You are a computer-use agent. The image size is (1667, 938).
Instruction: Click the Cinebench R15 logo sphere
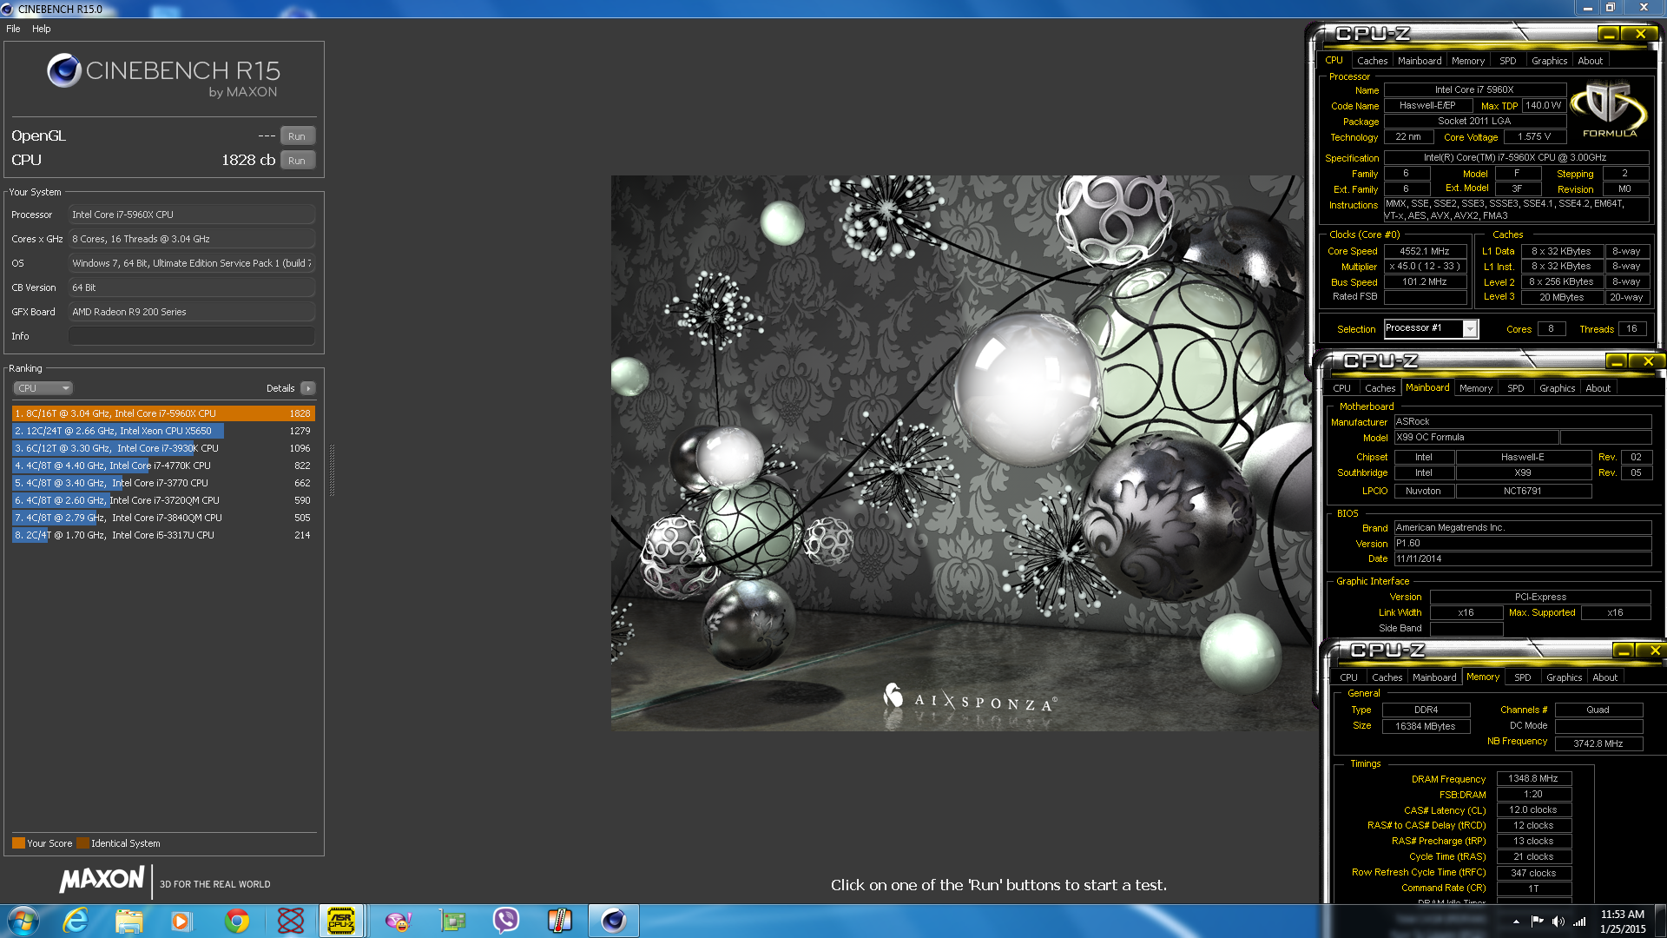(x=64, y=70)
